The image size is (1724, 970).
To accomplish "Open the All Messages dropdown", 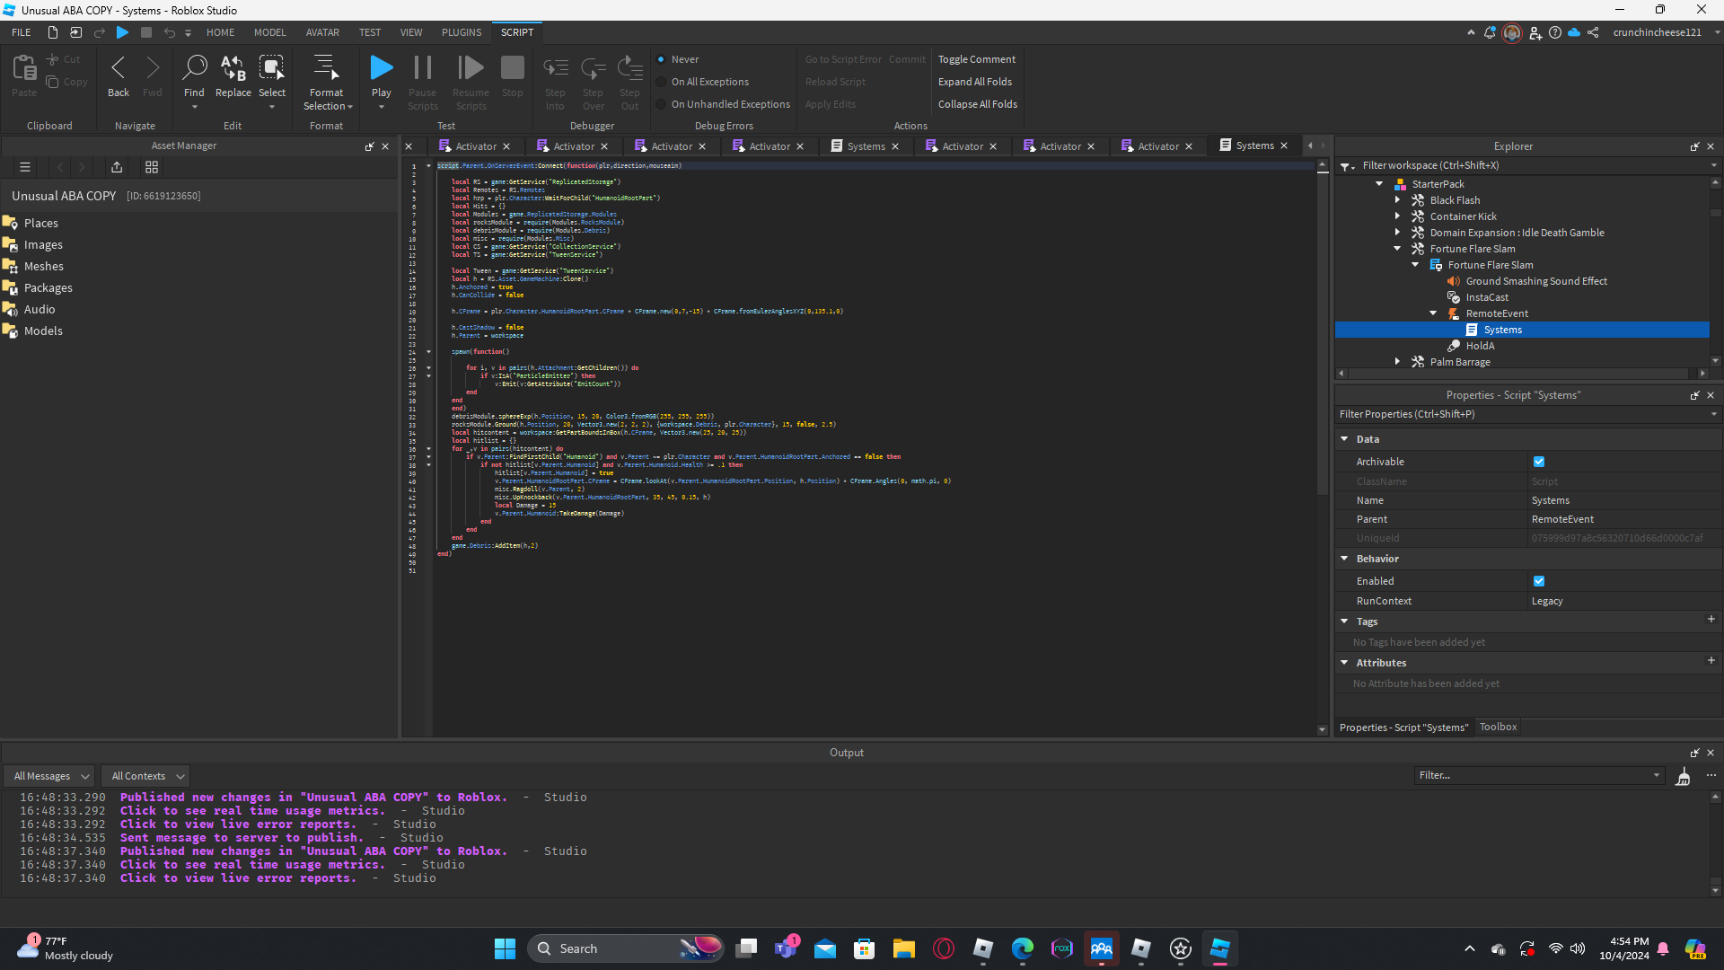I will coord(50,776).
